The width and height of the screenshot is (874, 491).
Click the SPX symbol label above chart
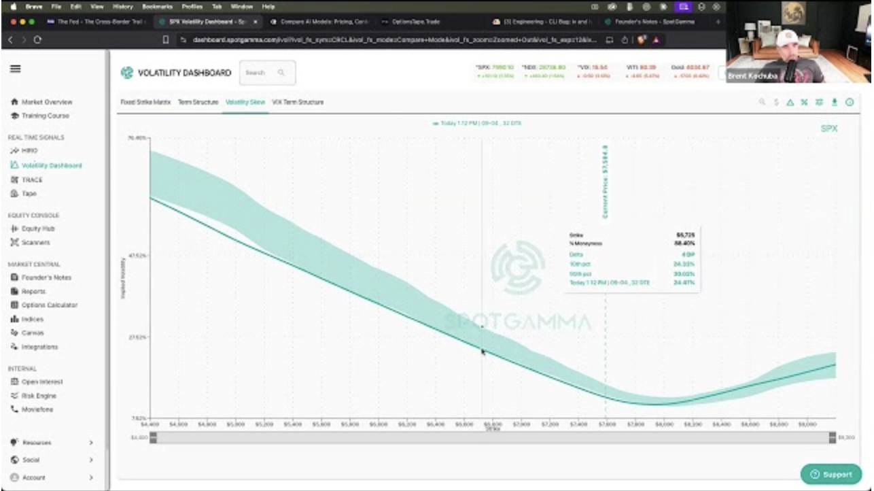coord(829,128)
